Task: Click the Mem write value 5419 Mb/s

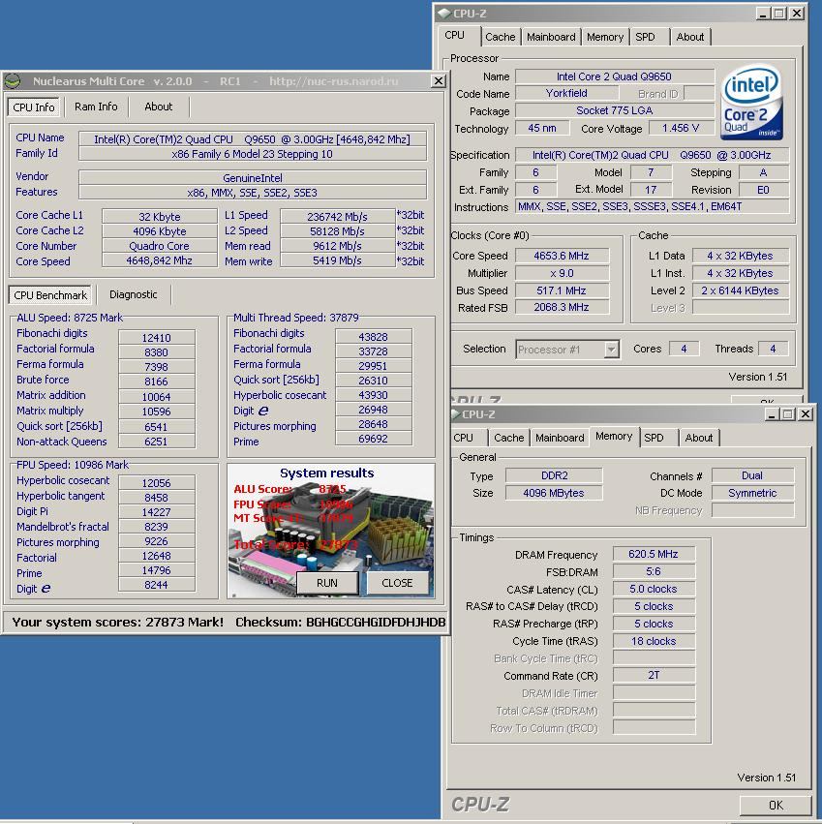Action: pos(338,260)
